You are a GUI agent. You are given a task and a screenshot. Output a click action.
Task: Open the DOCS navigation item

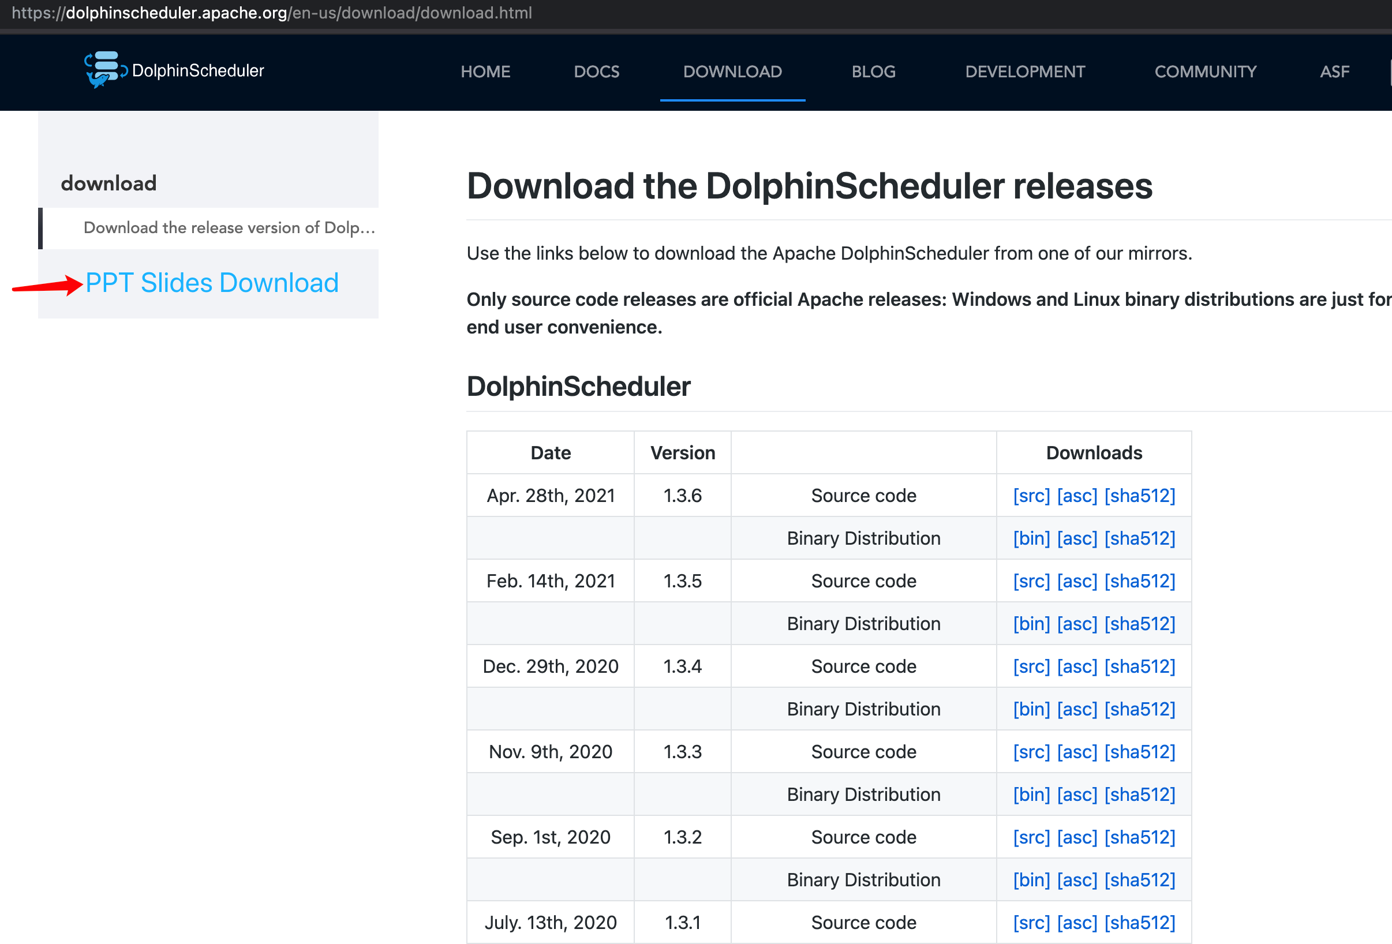596,72
